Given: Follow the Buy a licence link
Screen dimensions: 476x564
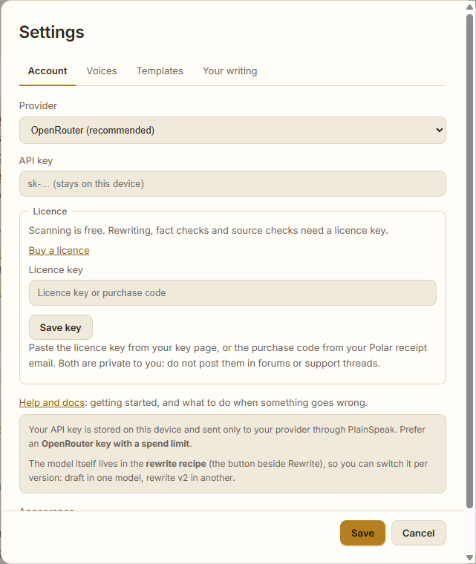Looking at the screenshot, I should click(x=59, y=250).
